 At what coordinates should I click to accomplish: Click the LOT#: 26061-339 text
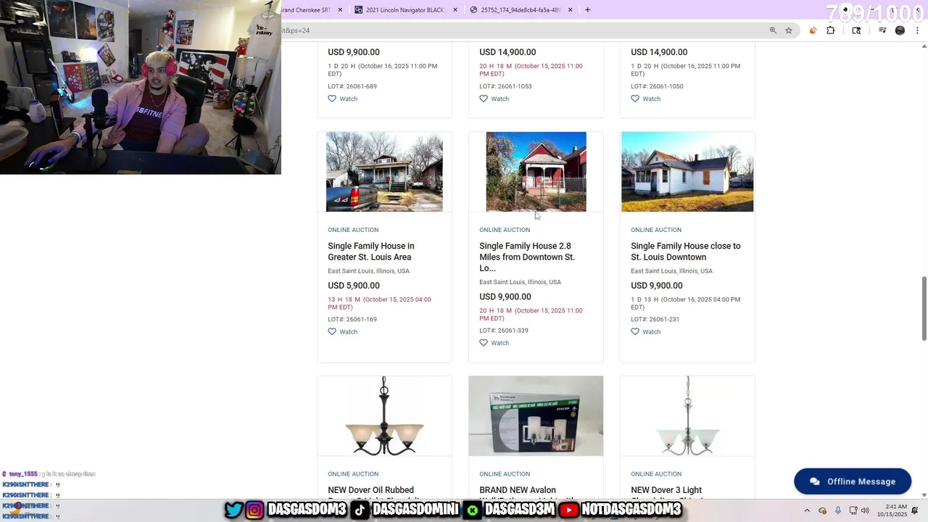[x=504, y=331]
